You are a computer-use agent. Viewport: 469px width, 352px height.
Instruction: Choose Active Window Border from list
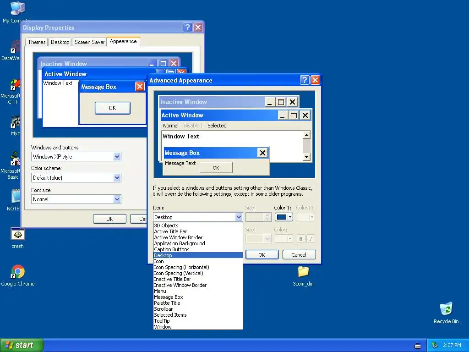point(198,237)
